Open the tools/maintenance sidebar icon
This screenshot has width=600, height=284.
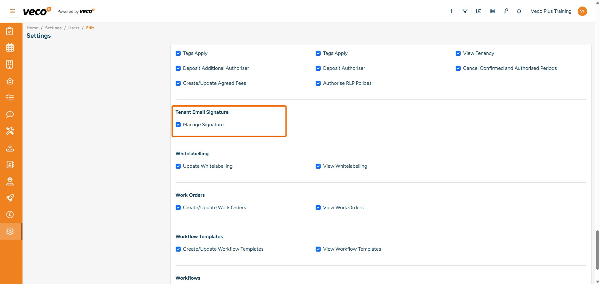pyautogui.click(x=10, y=131)
